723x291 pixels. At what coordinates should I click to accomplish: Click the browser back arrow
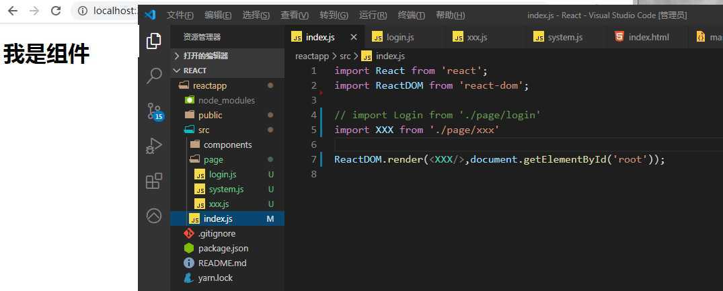(13, 11)
